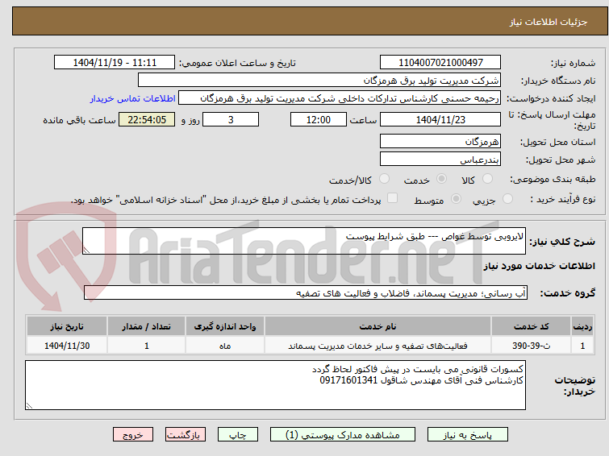
Task: Click the پاسخ به نیاز button
Action: 468,435
